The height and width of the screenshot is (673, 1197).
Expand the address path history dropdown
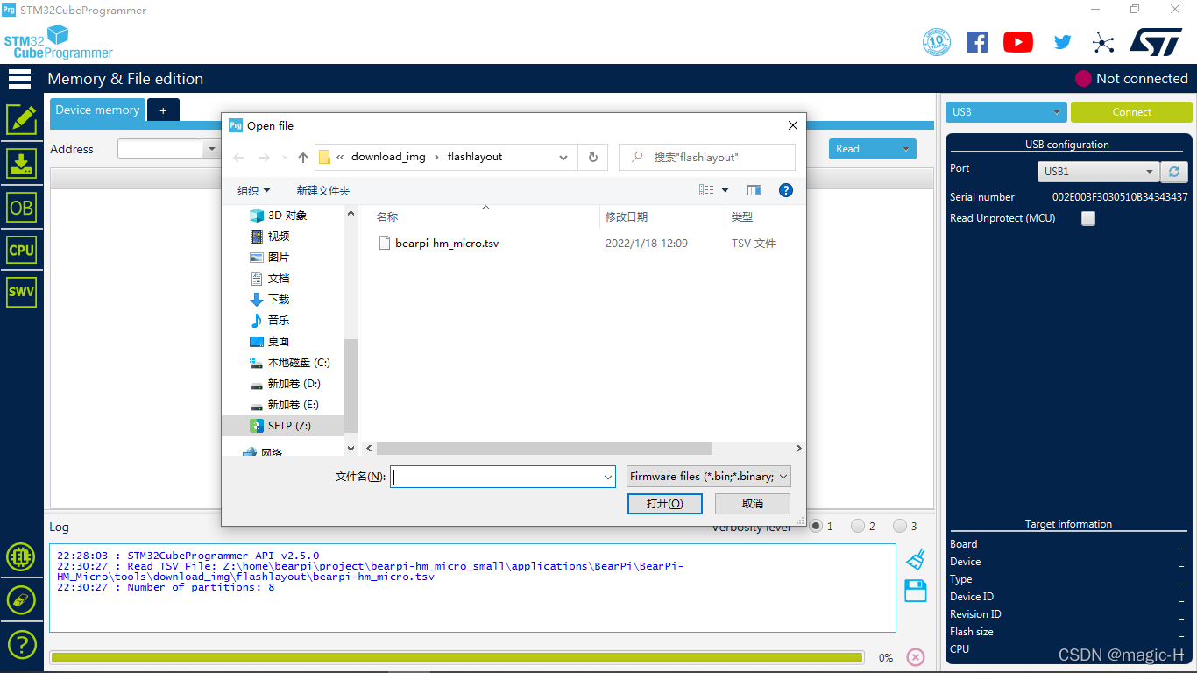tap(563, 158)
